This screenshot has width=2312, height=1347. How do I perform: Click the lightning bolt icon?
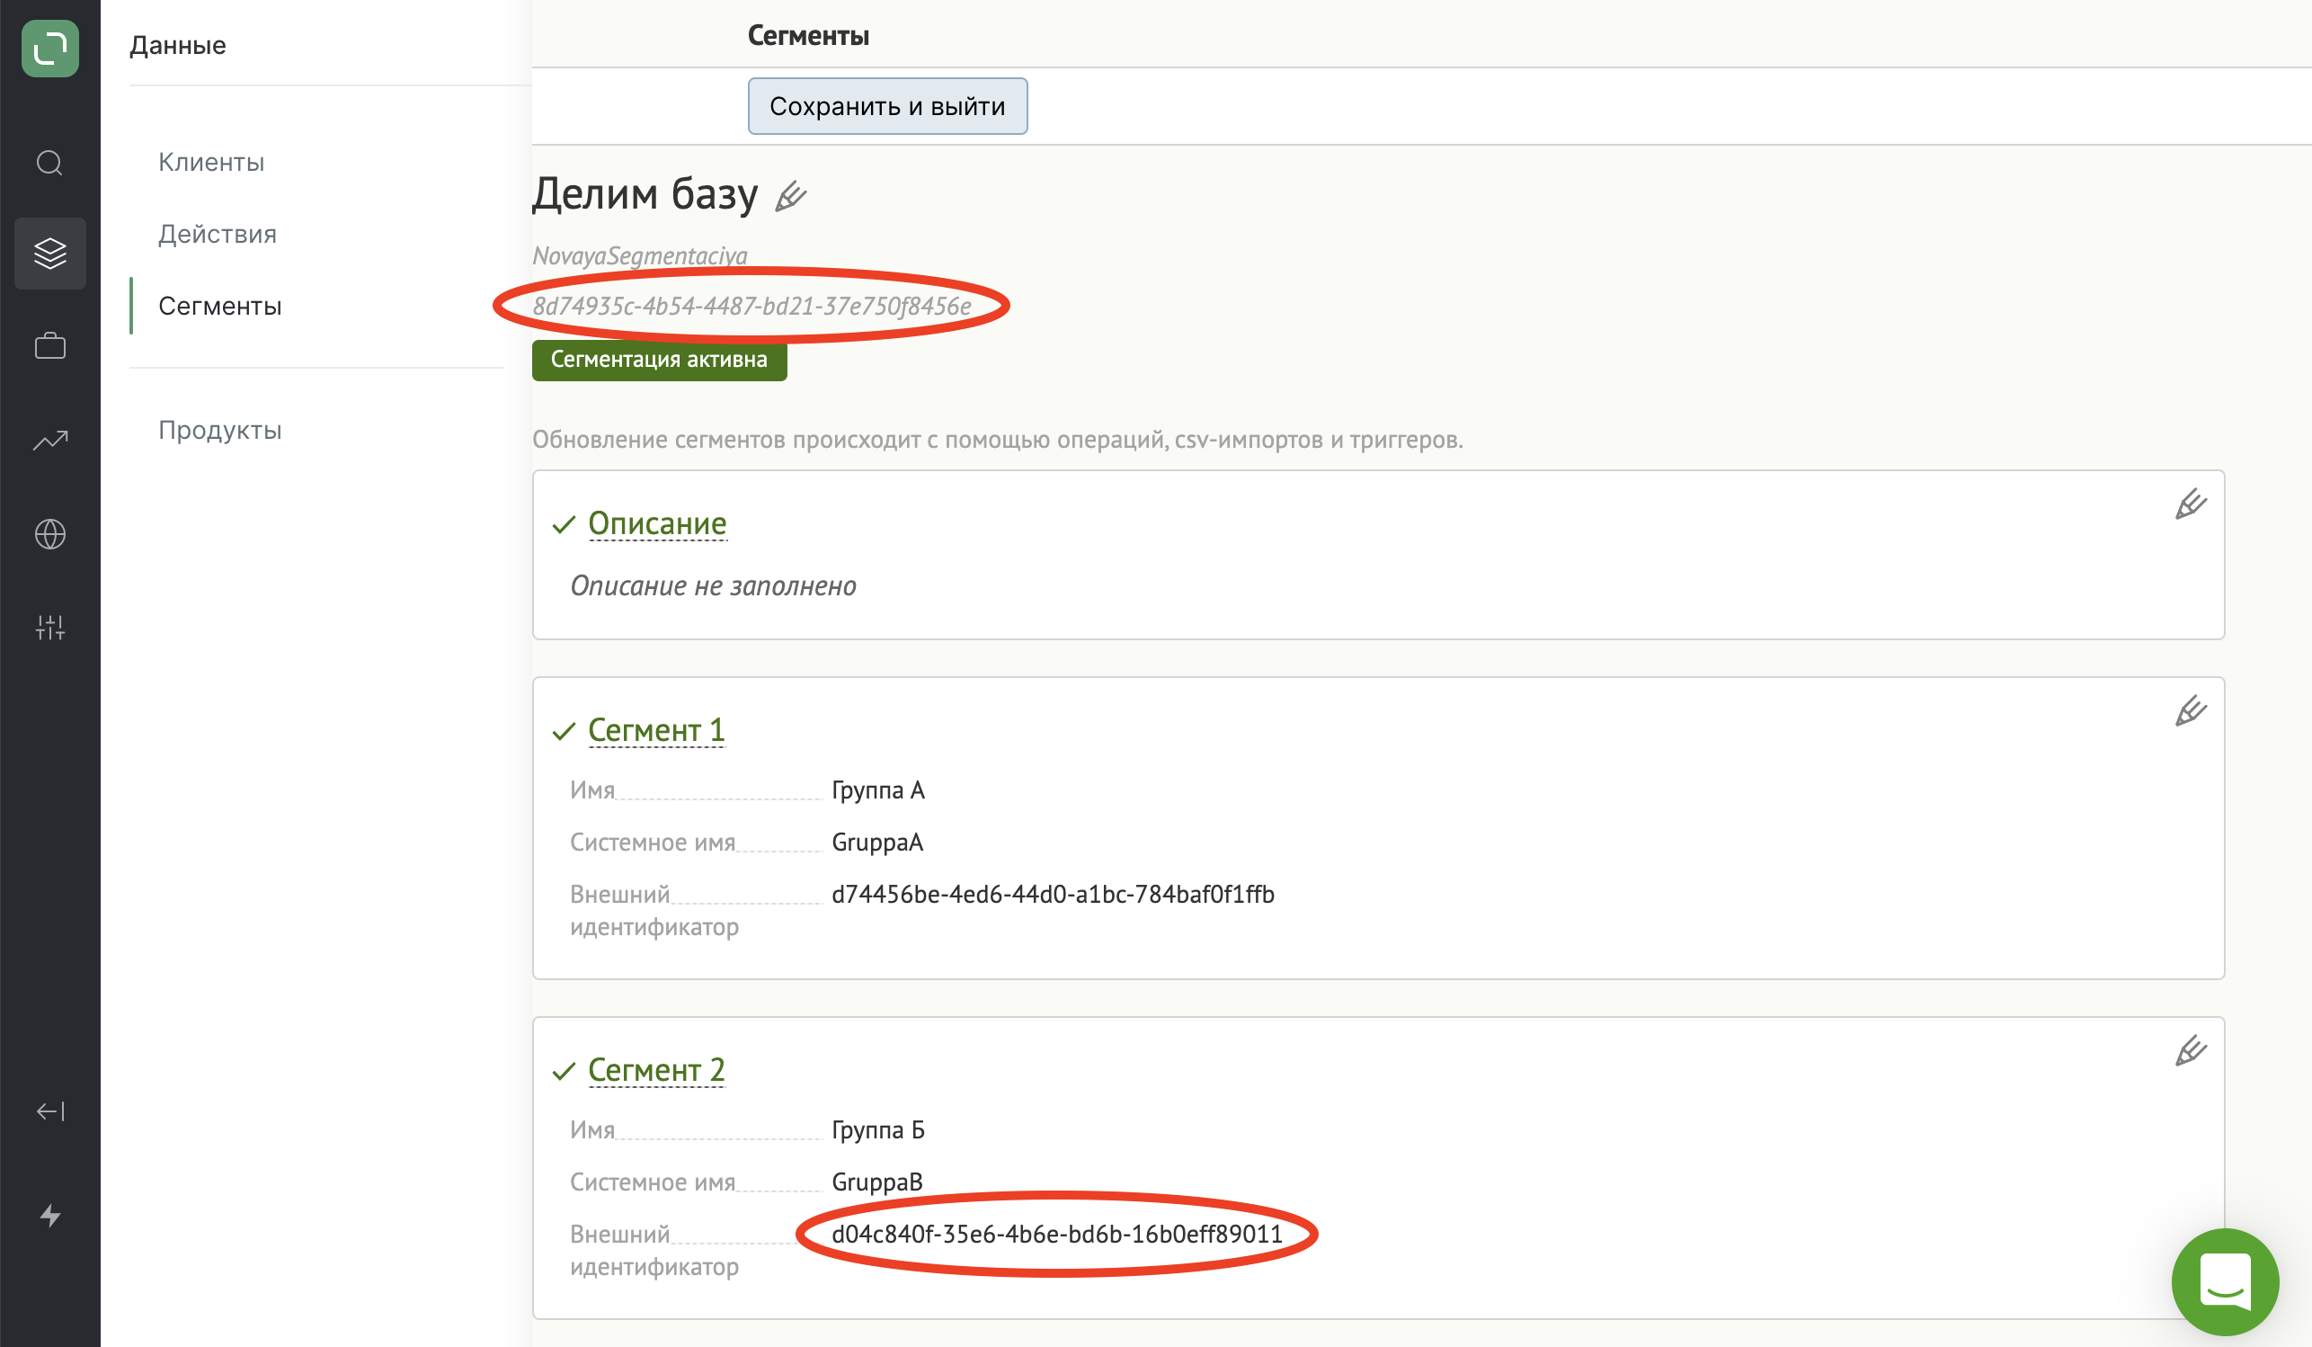coord(50,1215)
